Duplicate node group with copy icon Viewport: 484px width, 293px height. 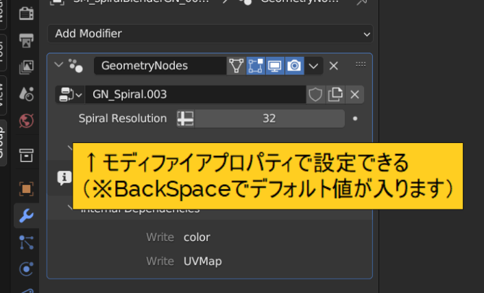[335, 94]
